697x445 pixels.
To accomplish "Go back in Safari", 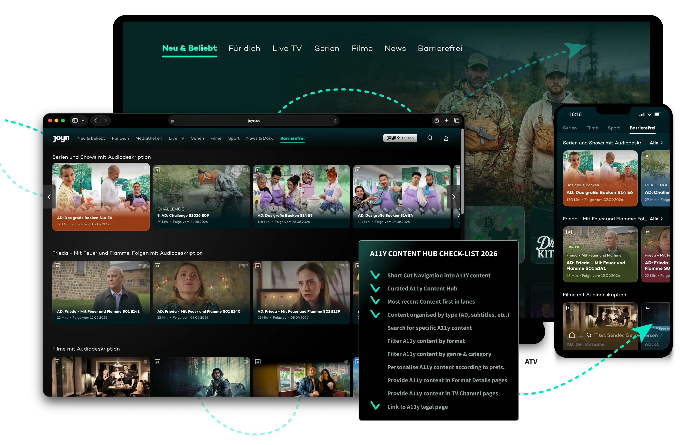I will (96, 120).
